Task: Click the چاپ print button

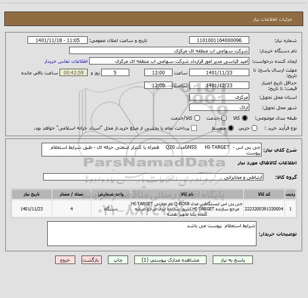Action: click(118, 260)
